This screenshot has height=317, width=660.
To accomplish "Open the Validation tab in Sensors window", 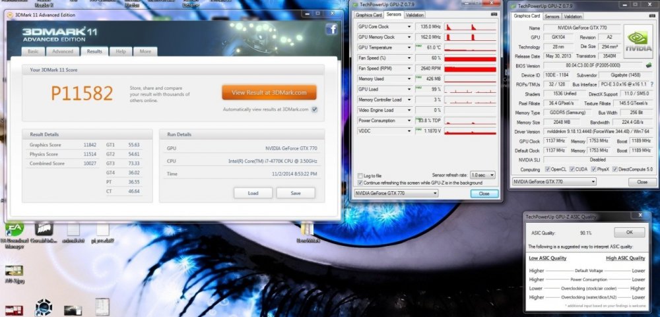I will click(414, 14).
